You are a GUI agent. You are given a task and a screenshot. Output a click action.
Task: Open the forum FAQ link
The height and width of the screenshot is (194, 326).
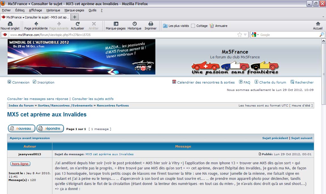point(247,82)
